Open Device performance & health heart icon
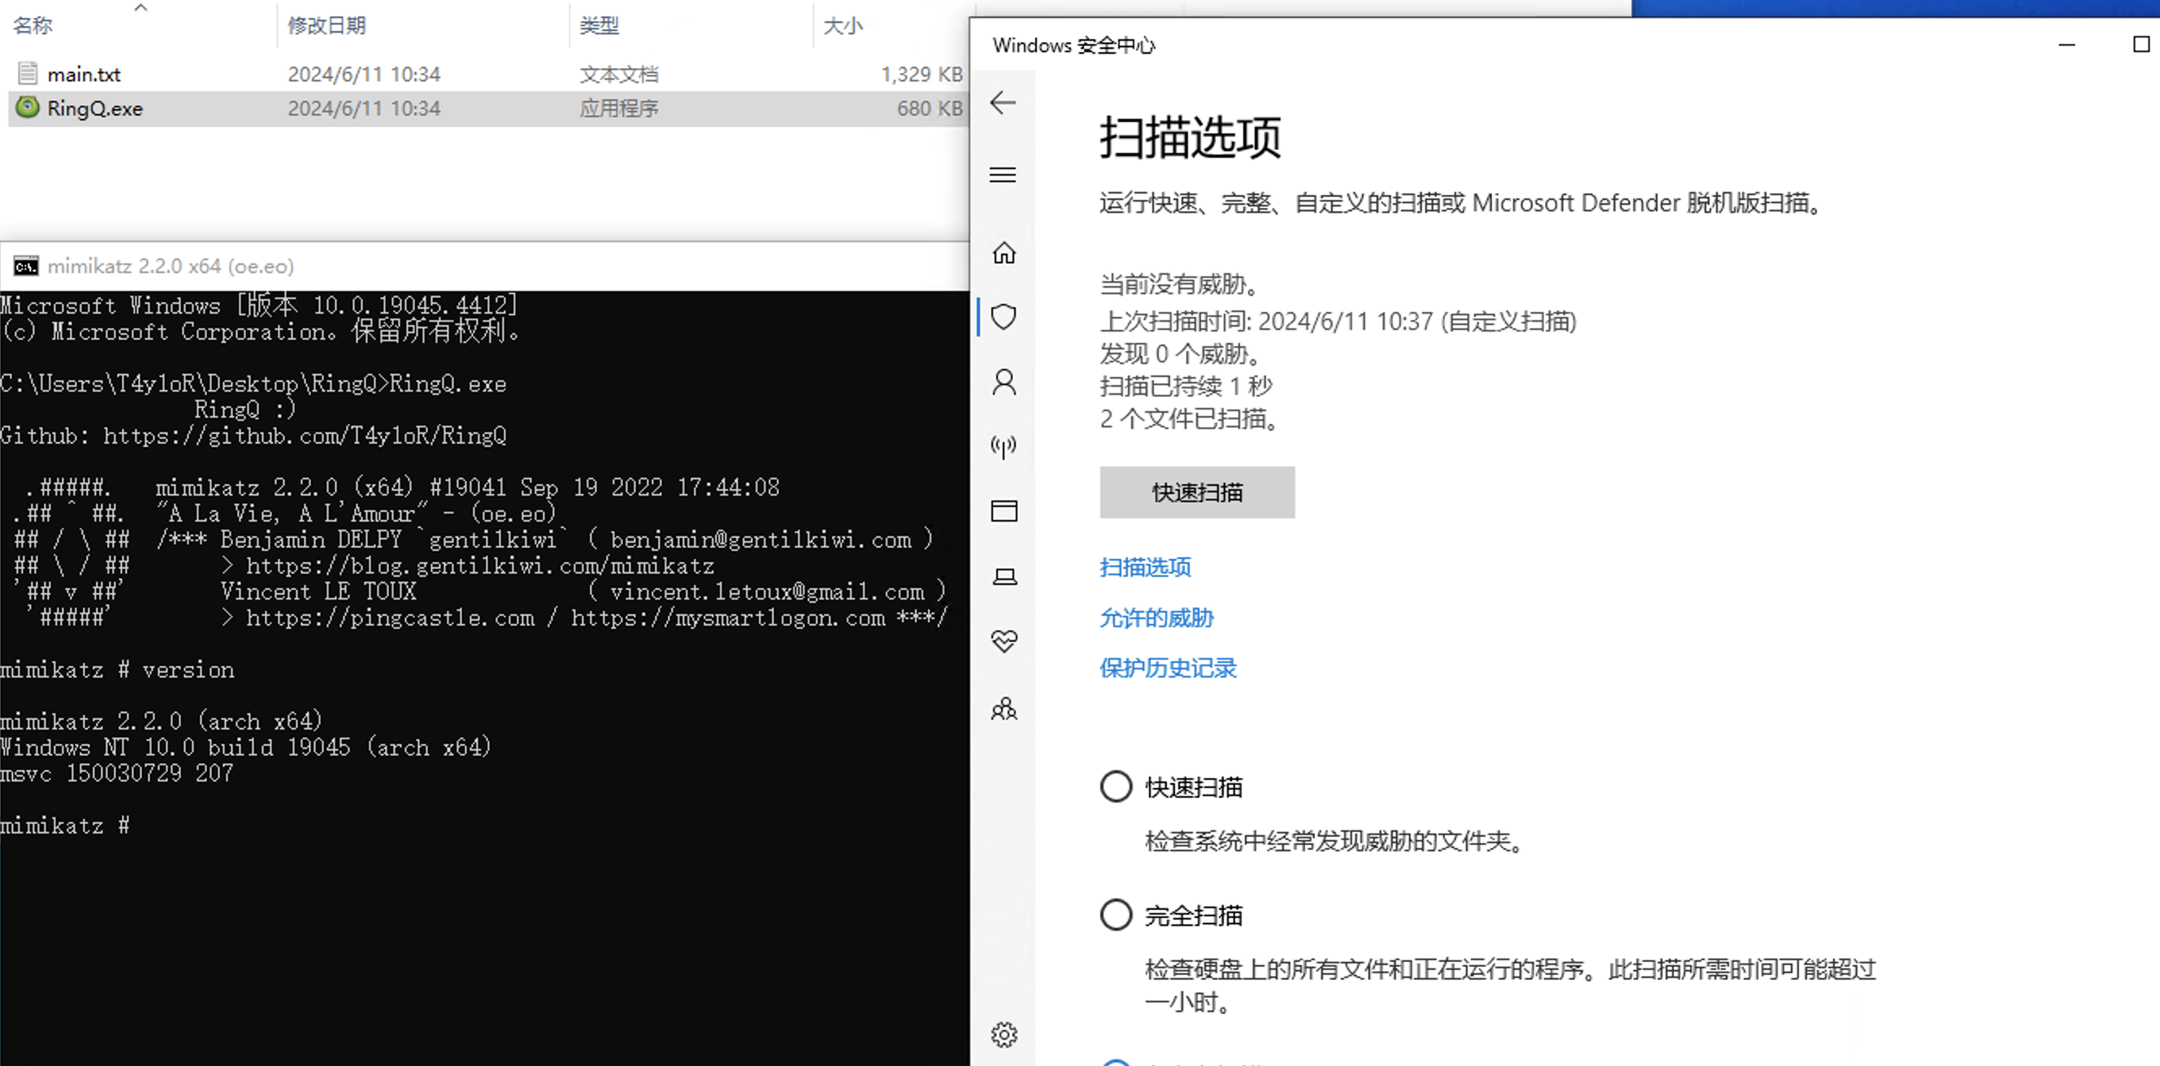This screenshot has width=2160, height=1066. [1004, 642]
